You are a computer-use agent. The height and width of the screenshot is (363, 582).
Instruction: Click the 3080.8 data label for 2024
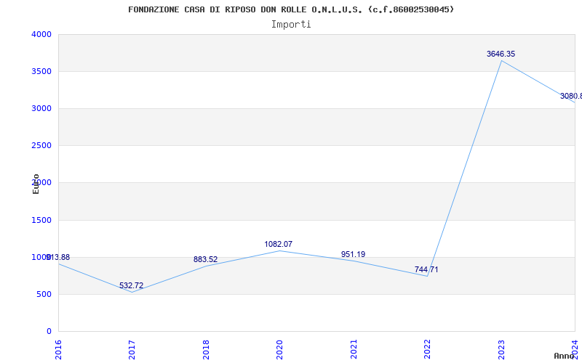pyautogui.click(x=571, y=97)
